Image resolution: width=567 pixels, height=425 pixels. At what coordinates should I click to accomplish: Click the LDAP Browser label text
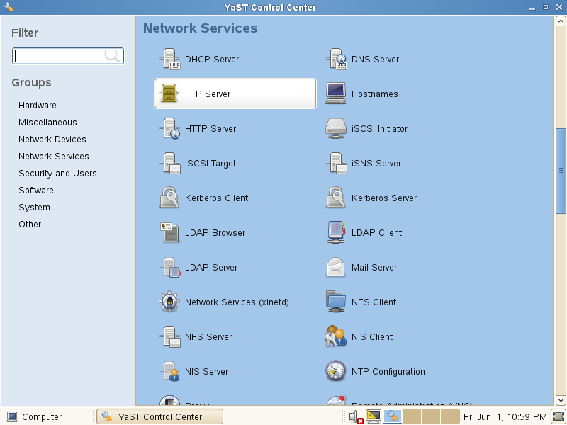[215, 232]
